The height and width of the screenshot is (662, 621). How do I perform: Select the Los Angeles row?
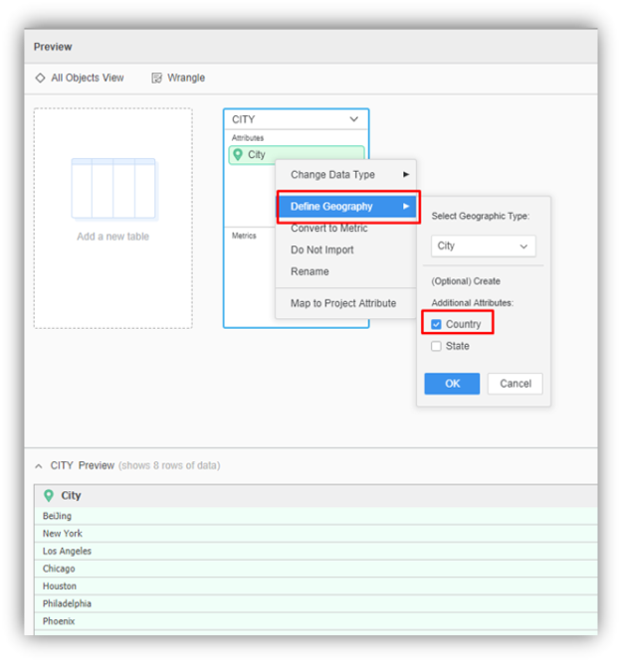coord(67,551)
